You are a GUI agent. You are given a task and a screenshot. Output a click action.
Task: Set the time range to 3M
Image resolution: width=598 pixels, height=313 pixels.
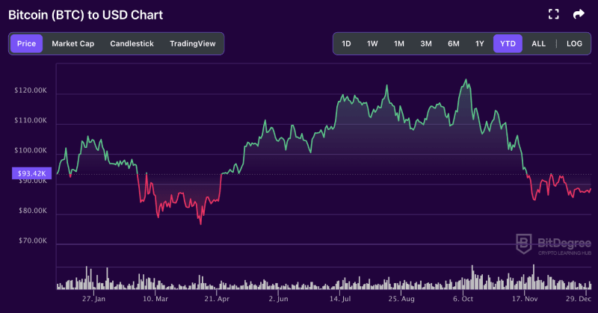coord(426,43)
